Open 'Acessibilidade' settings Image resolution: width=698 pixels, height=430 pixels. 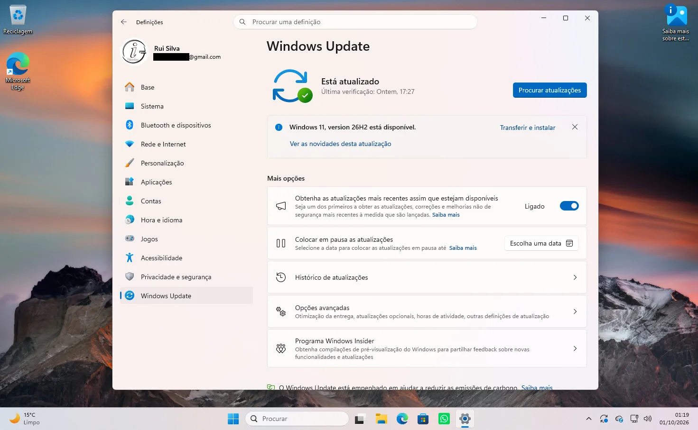tap(186, 258)
